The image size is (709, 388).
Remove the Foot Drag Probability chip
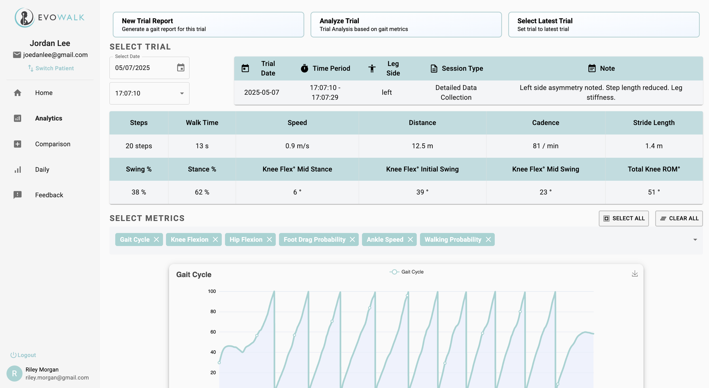click(353, 240)
